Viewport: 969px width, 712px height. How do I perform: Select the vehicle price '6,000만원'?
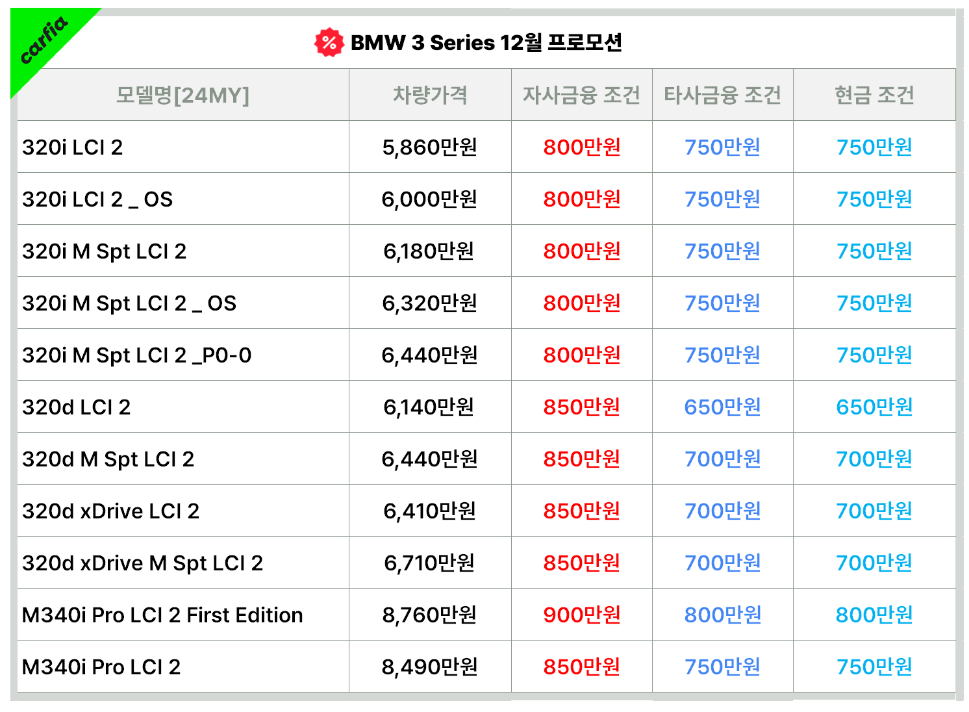[430, 199]
